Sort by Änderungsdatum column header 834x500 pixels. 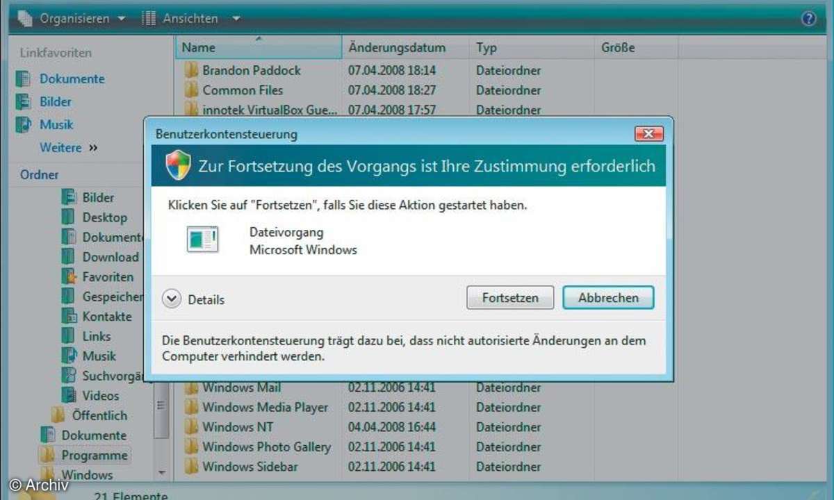coord(406,48)
